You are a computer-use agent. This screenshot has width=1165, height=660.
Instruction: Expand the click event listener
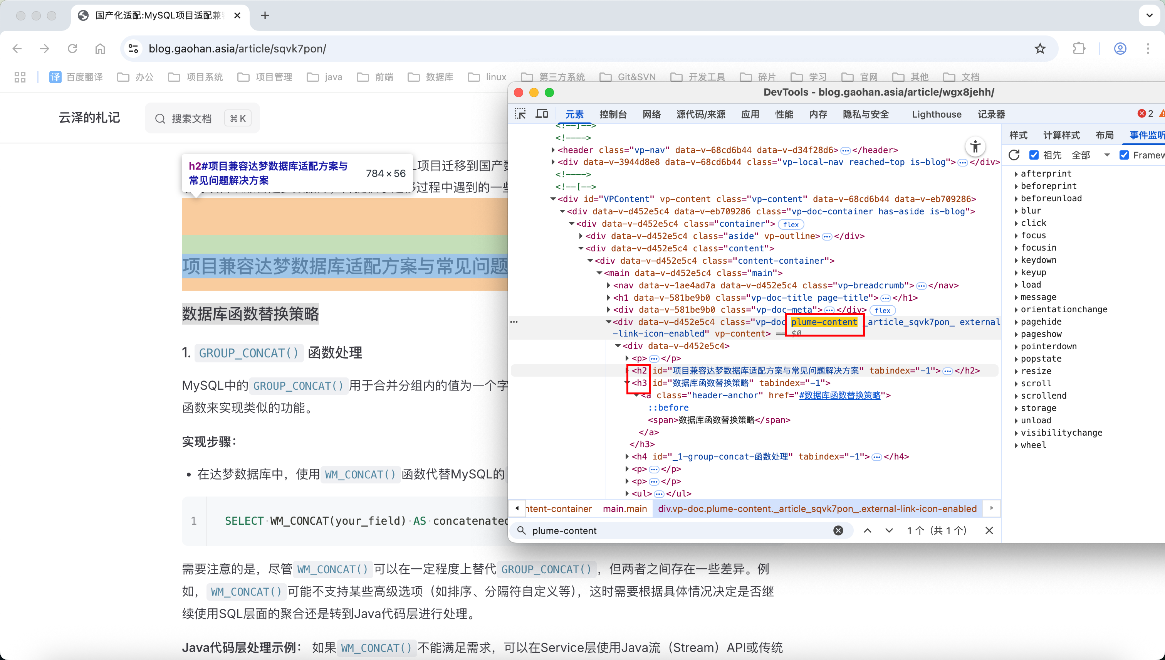click(x=1016, y=223)
